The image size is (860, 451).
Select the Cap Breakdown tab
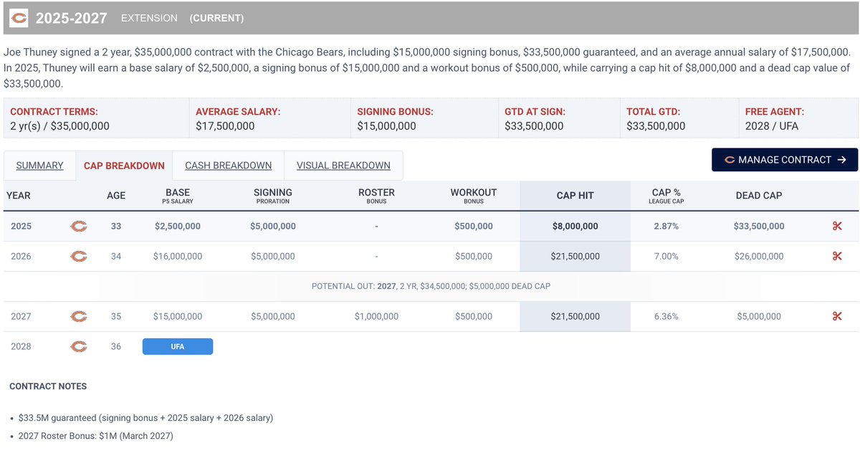click(124, 166)
